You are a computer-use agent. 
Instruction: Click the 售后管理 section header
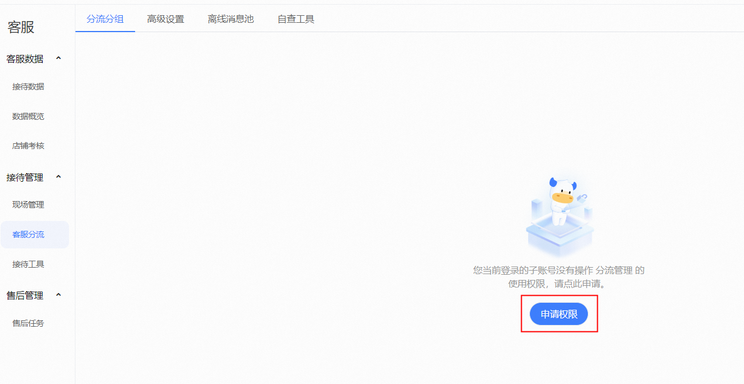pyautogui.click(x=25, y=296)
